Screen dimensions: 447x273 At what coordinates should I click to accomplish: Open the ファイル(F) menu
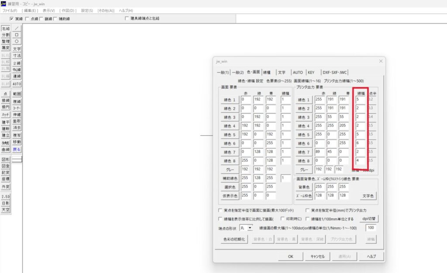[10, 10]
